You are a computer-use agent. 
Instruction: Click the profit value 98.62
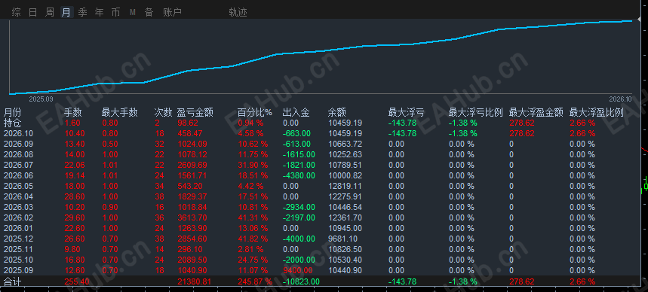click(187, 123)
